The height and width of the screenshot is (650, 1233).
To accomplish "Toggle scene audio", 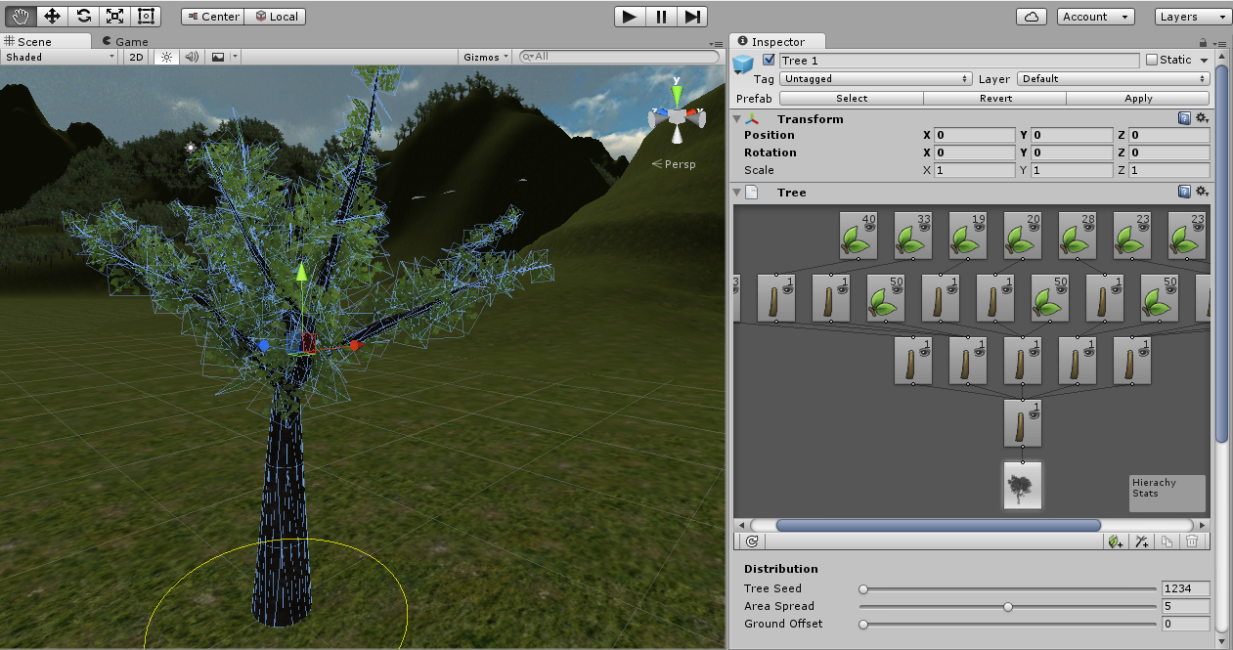I will point(192,57).
